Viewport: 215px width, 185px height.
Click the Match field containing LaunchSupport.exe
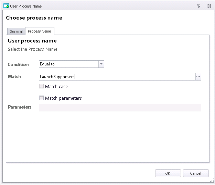click(117, 77)
